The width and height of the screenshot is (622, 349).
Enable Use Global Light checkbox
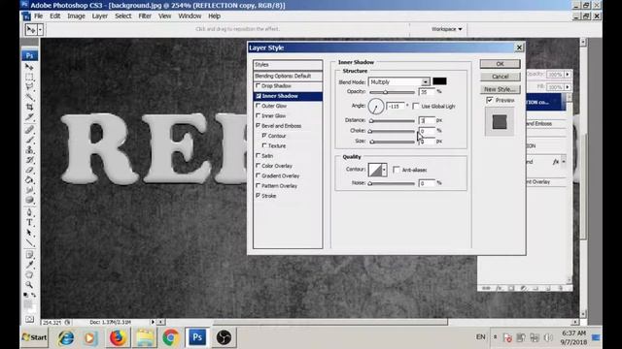click(416, 106)
